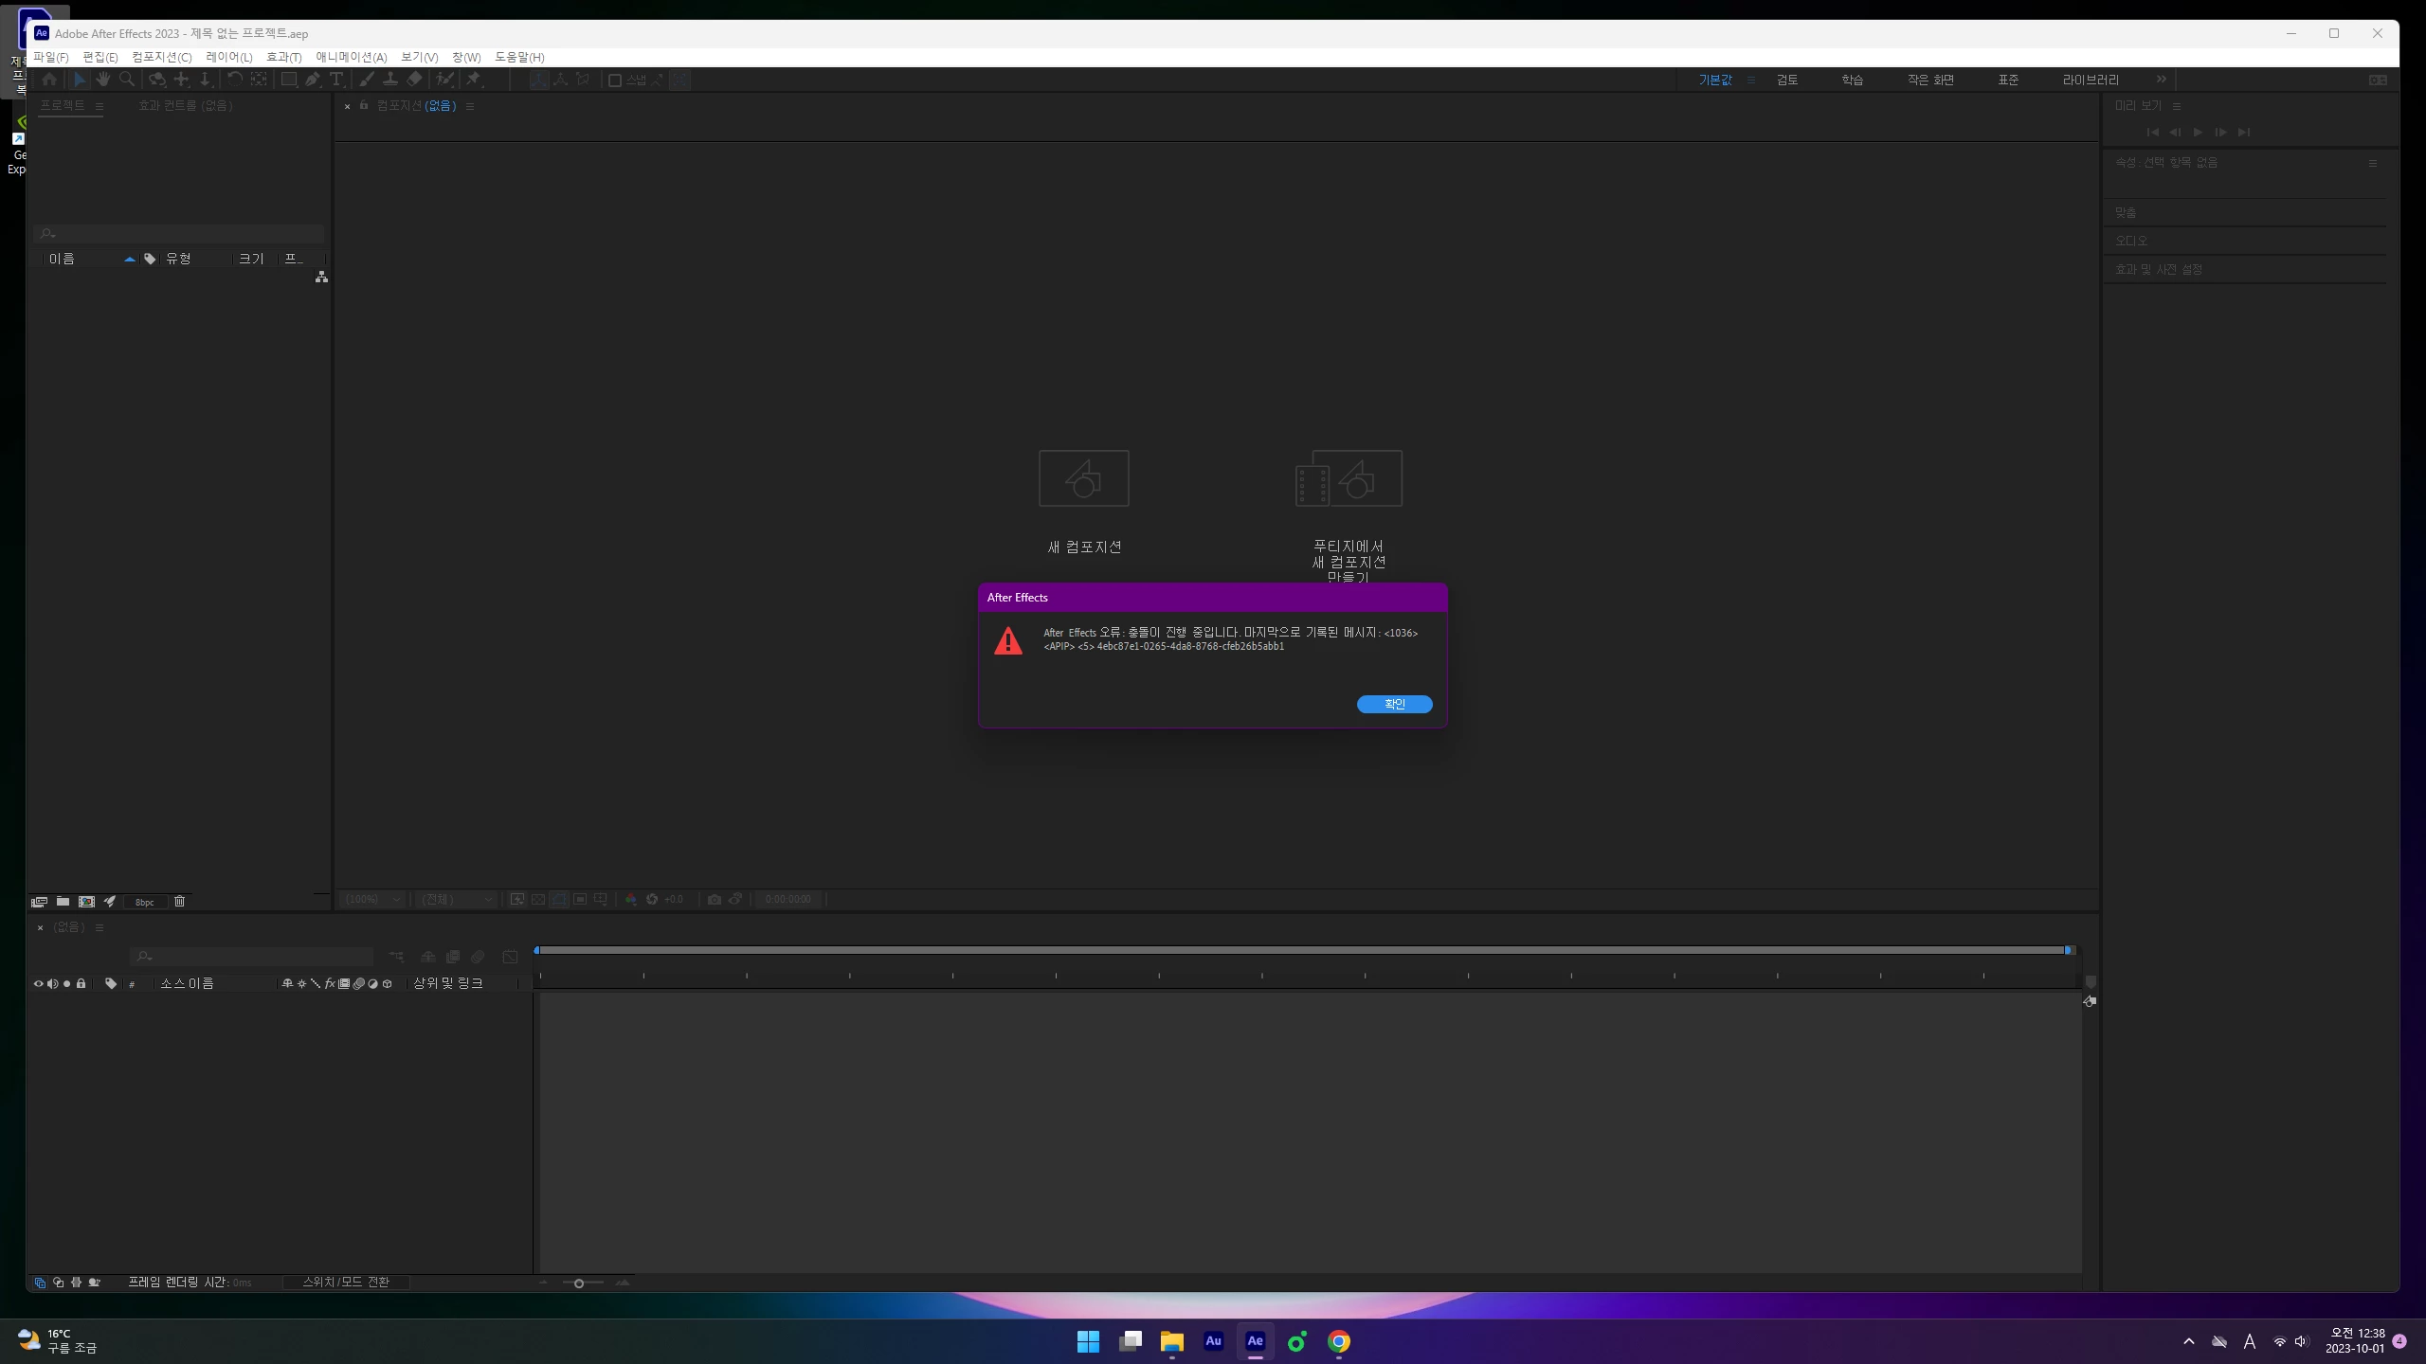Click 스위치/모드 전환 button in timeline
This screenshot has width=2426, height=1364.
[x=346, y=1282]
